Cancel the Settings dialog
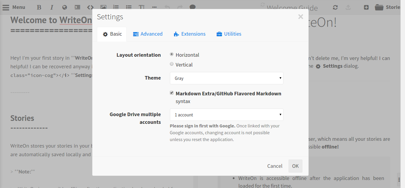 pos(275,166)
